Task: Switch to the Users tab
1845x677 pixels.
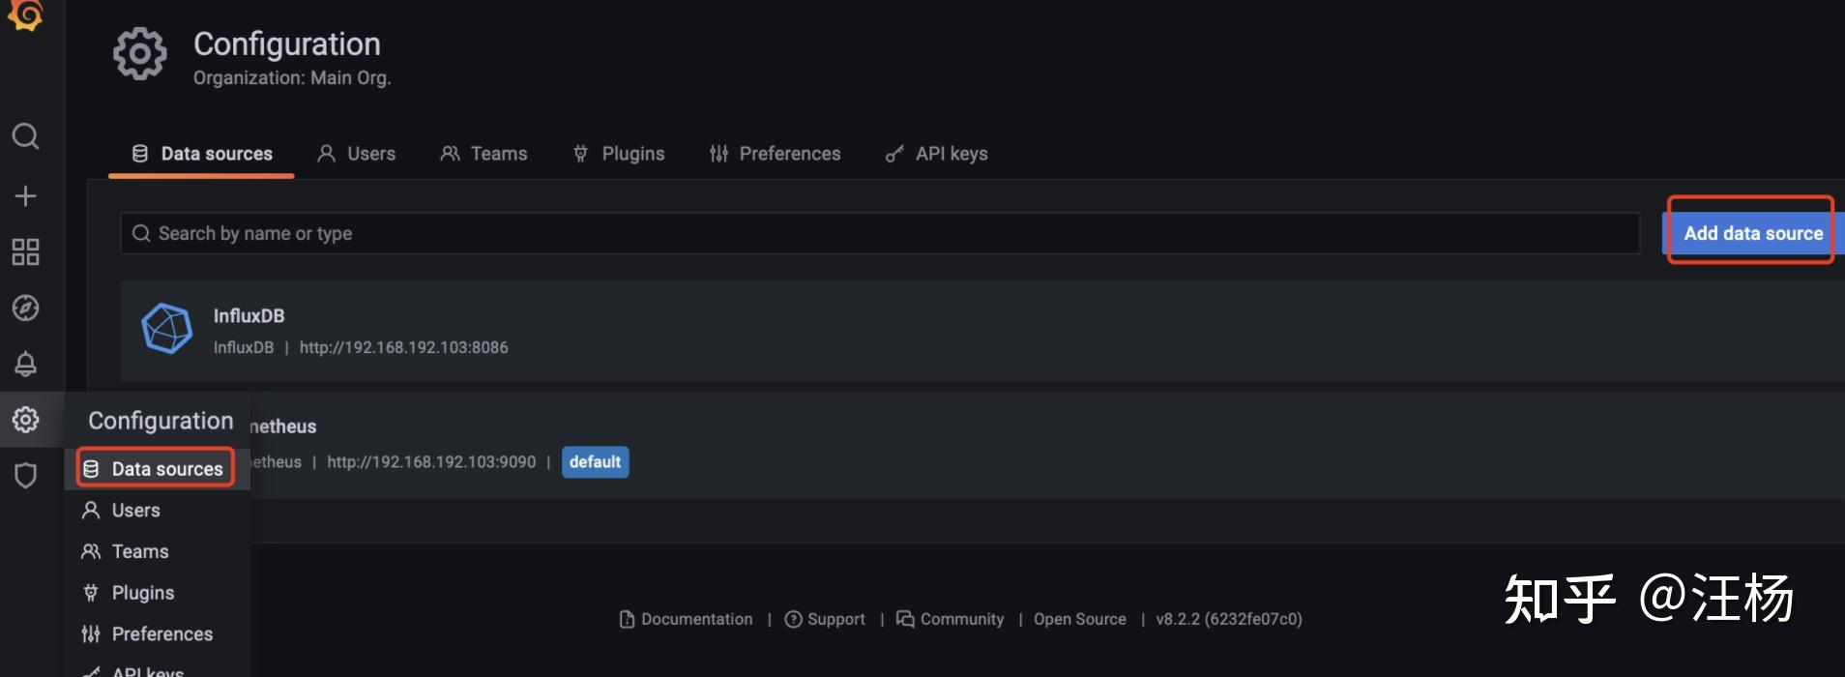Action: point(356,154)
